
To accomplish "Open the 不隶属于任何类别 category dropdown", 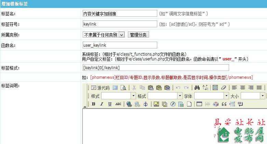I will (x=104, y=35).
